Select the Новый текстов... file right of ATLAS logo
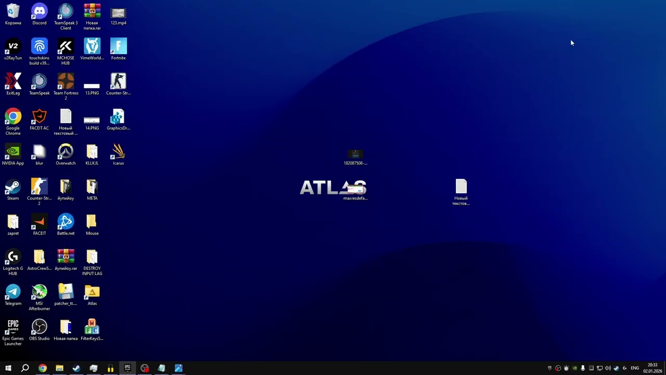 click(461, 192)
